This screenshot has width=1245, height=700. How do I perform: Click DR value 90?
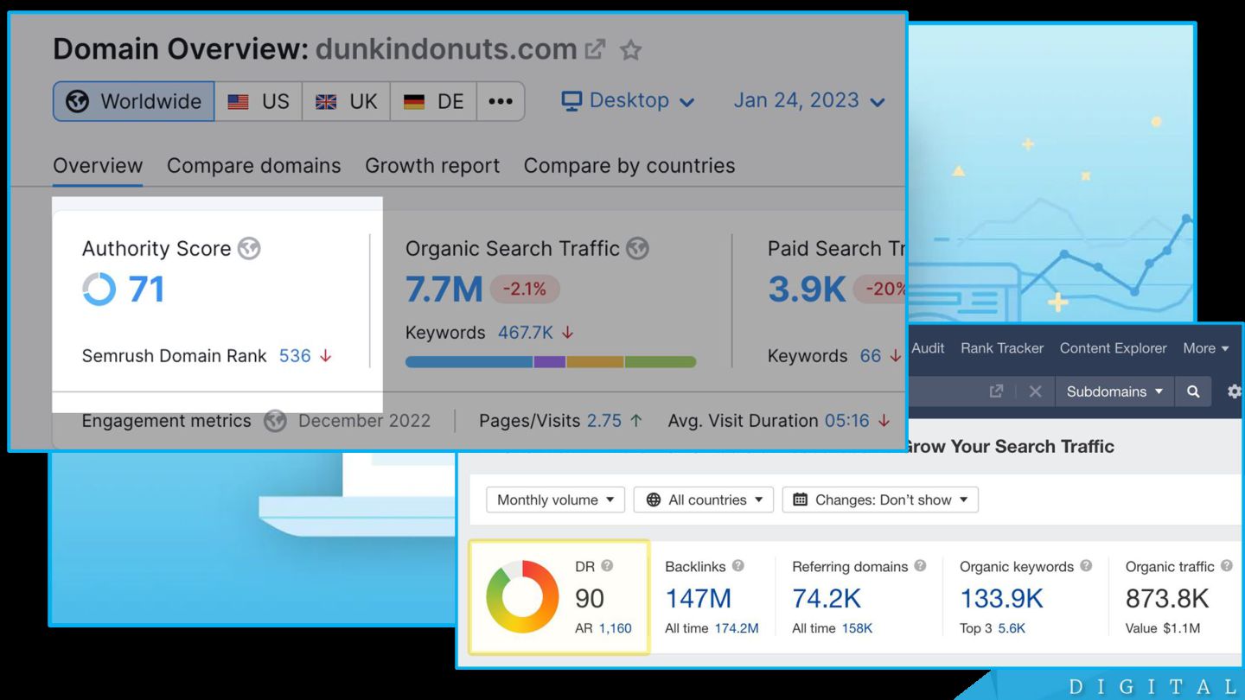click(x=590, y=598)
